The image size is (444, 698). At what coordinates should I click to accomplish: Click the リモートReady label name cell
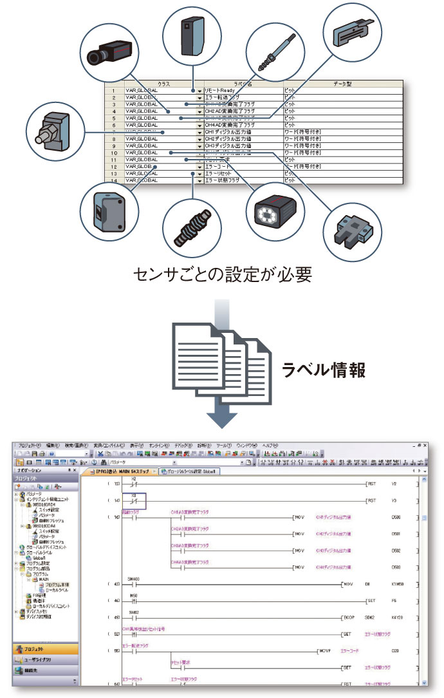[243, 90]
